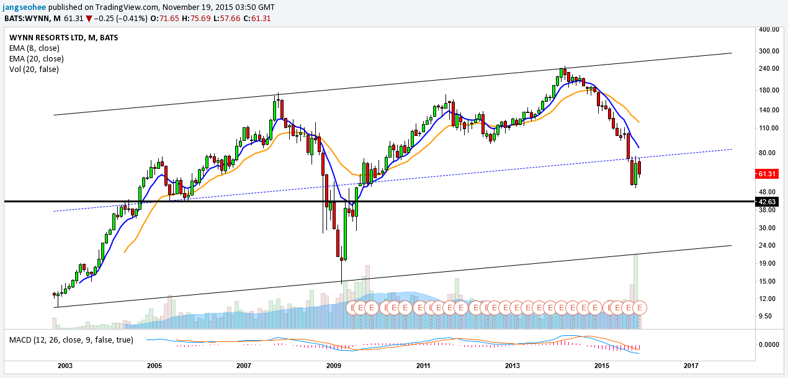
Task: Select the thick black horizontal line at 42.63
Action: coord(378,202)
